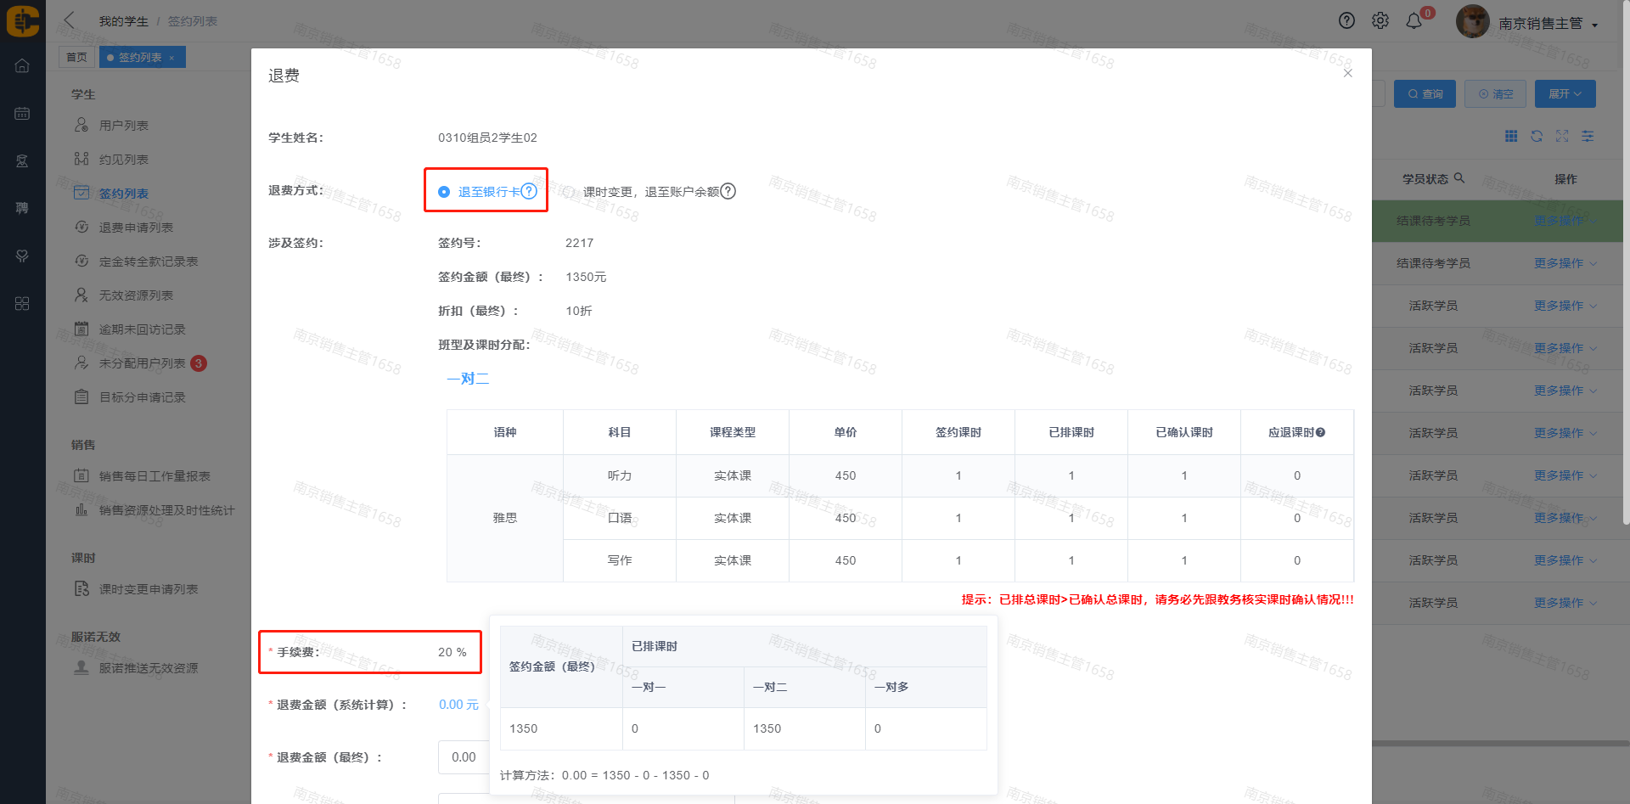1630x804 pixels.
Task: Expand the 展开 filter dropdown button
Action: (1565, 94)
